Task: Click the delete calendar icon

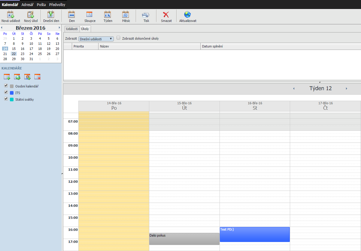Action: coord(38,77)
